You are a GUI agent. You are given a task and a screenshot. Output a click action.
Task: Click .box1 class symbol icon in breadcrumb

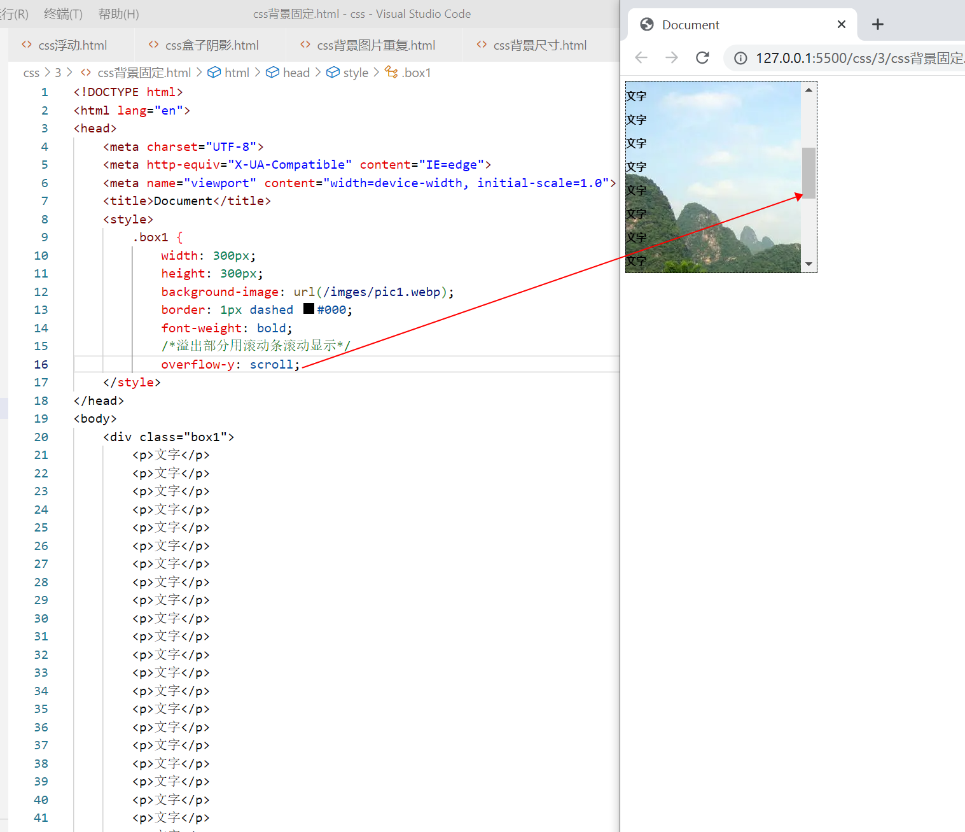(391, 73)
